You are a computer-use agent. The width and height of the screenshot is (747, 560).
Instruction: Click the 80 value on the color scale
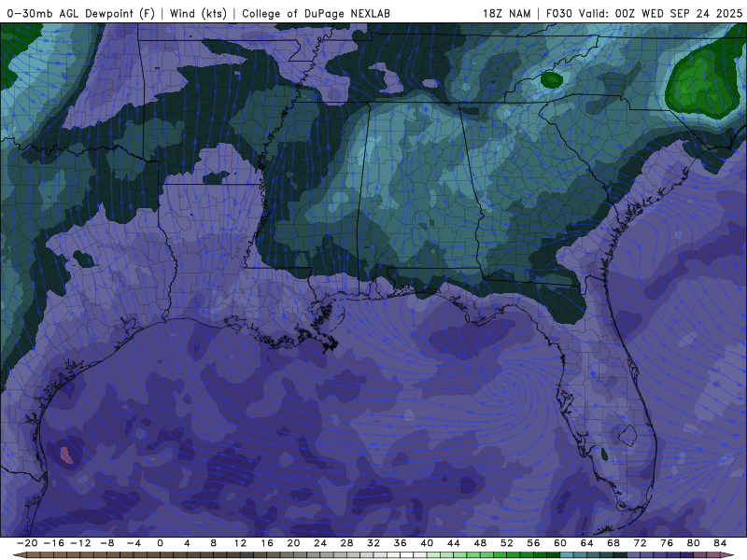point(694,543)
